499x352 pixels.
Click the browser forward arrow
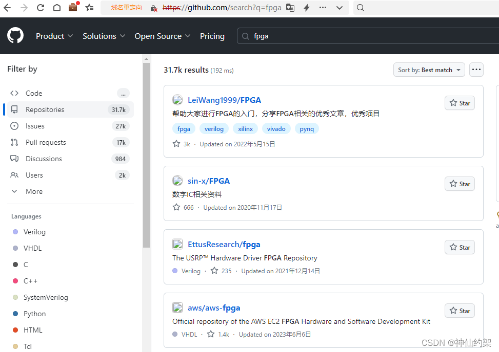pyautogui.click(x=24, y=8)
